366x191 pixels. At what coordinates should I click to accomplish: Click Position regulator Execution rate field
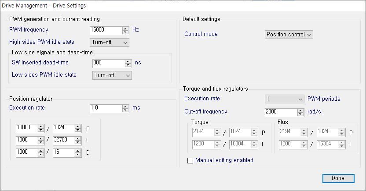click(106, 108)
